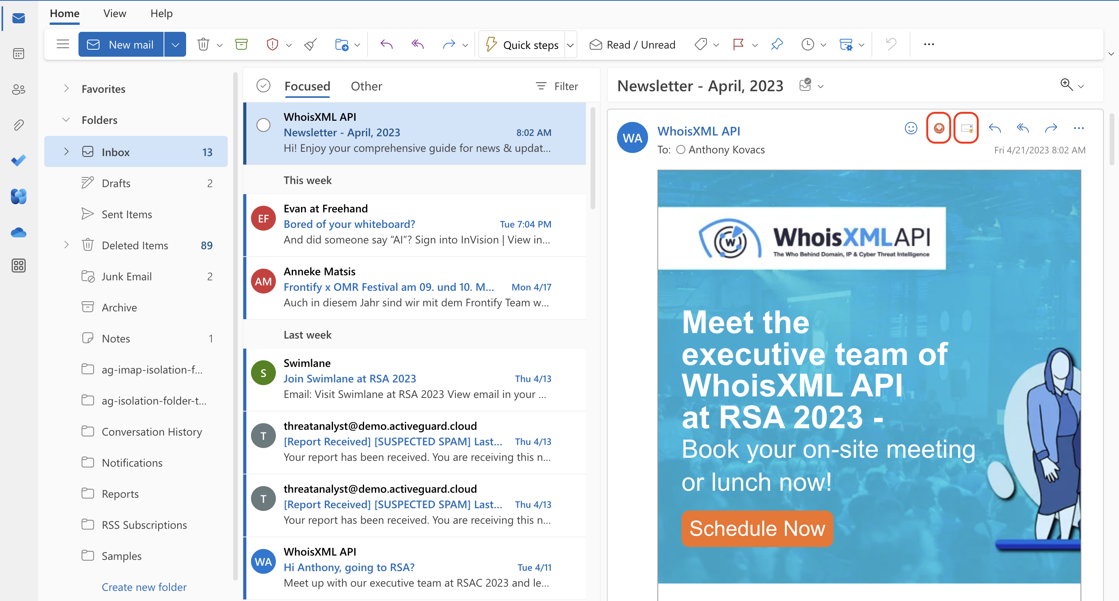The width and height of the screenshot is (1119, 601).
Task: Open the Archive folder
Action: click(136, 307)
